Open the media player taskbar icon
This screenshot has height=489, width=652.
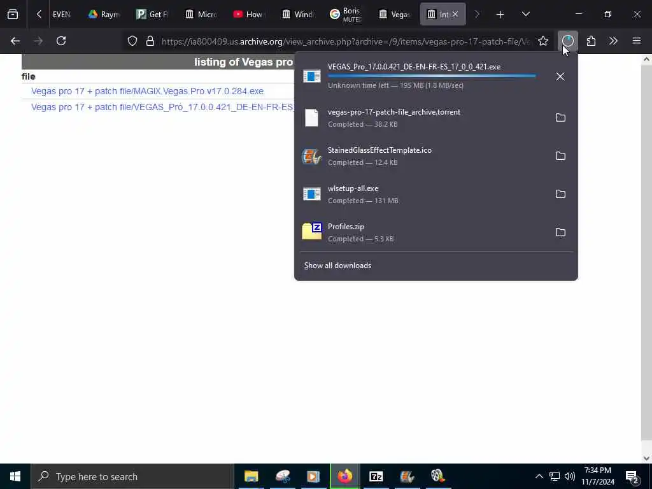point(313,476)
